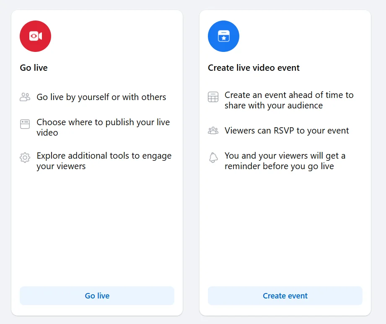Click the Create live video event heading

[253, 67]
